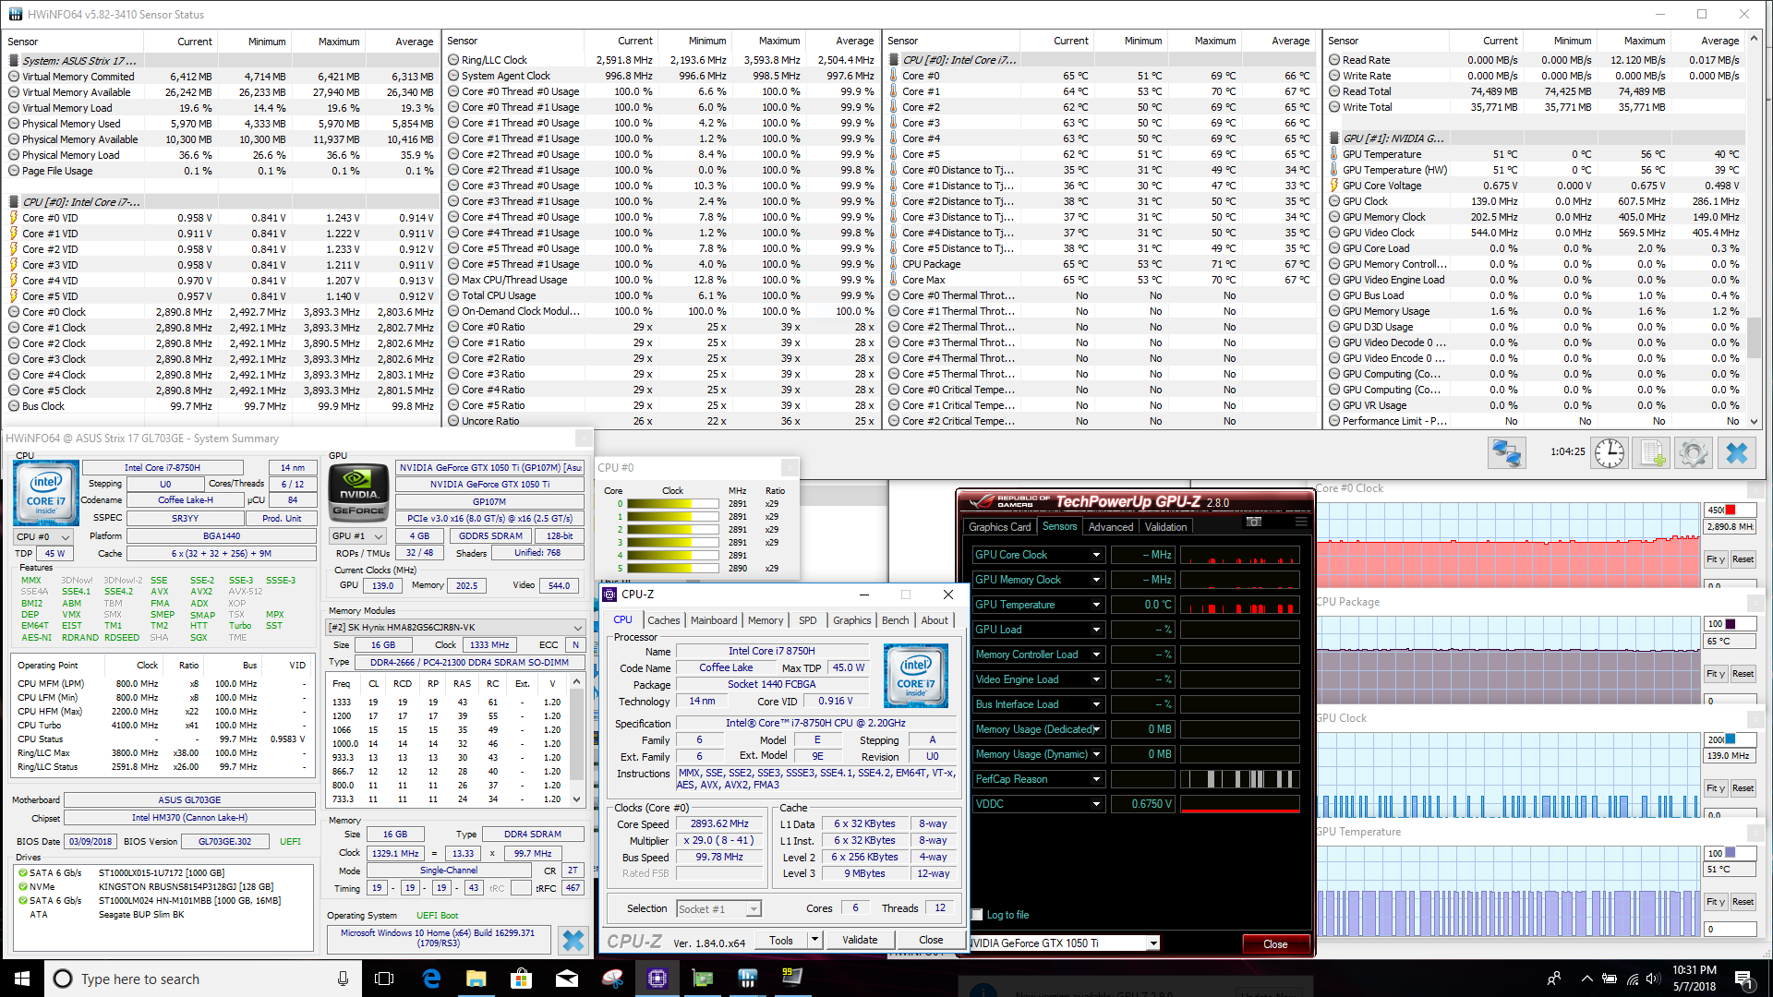Click the HWiNFO network remote monitoring icon
Viewport: 1773px width, 997px height.
point(1506,452)
